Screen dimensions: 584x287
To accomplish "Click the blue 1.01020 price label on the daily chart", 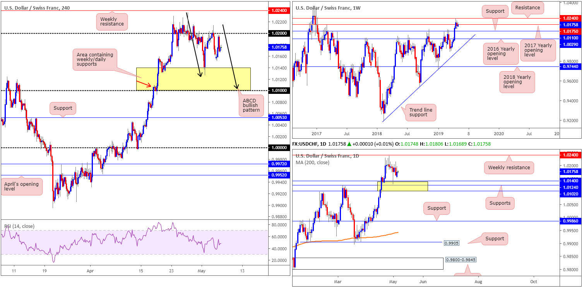I will click(x=571, y=194).
